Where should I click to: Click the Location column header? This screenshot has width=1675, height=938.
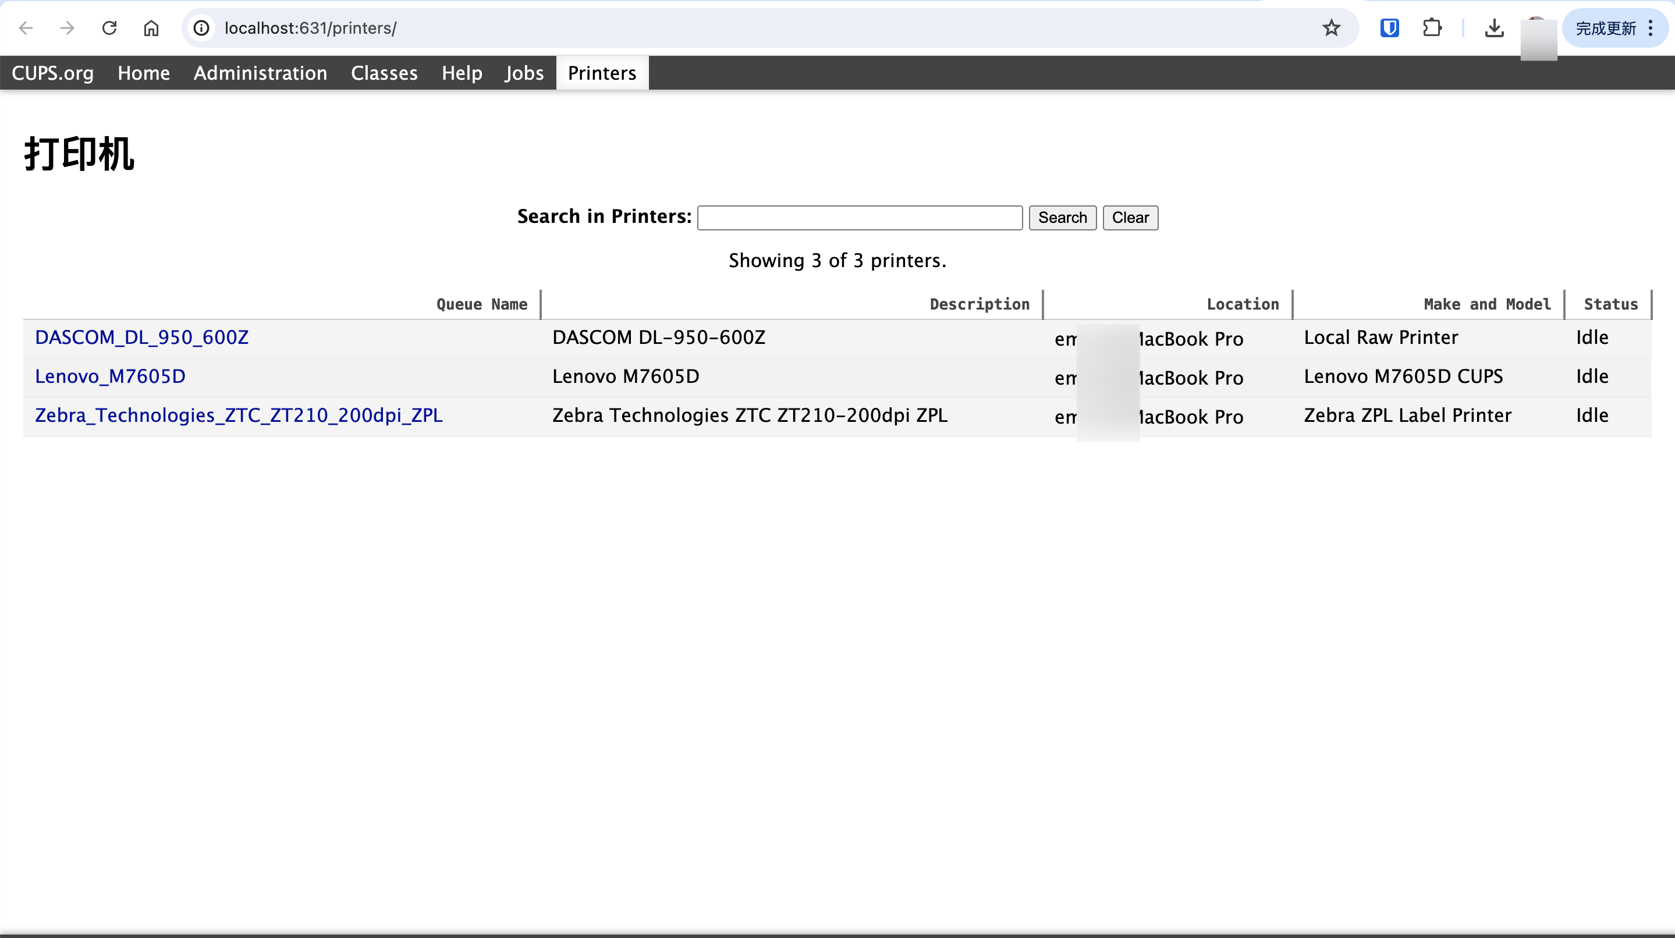point(1243,304)
